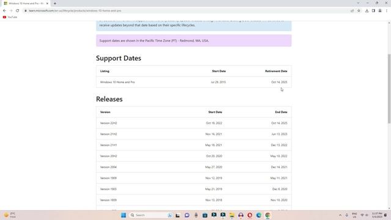The width and height of the screenshot is (391, 220).
Task: Click the page vertical scrollbar thumb
Action: pos(389,89)
